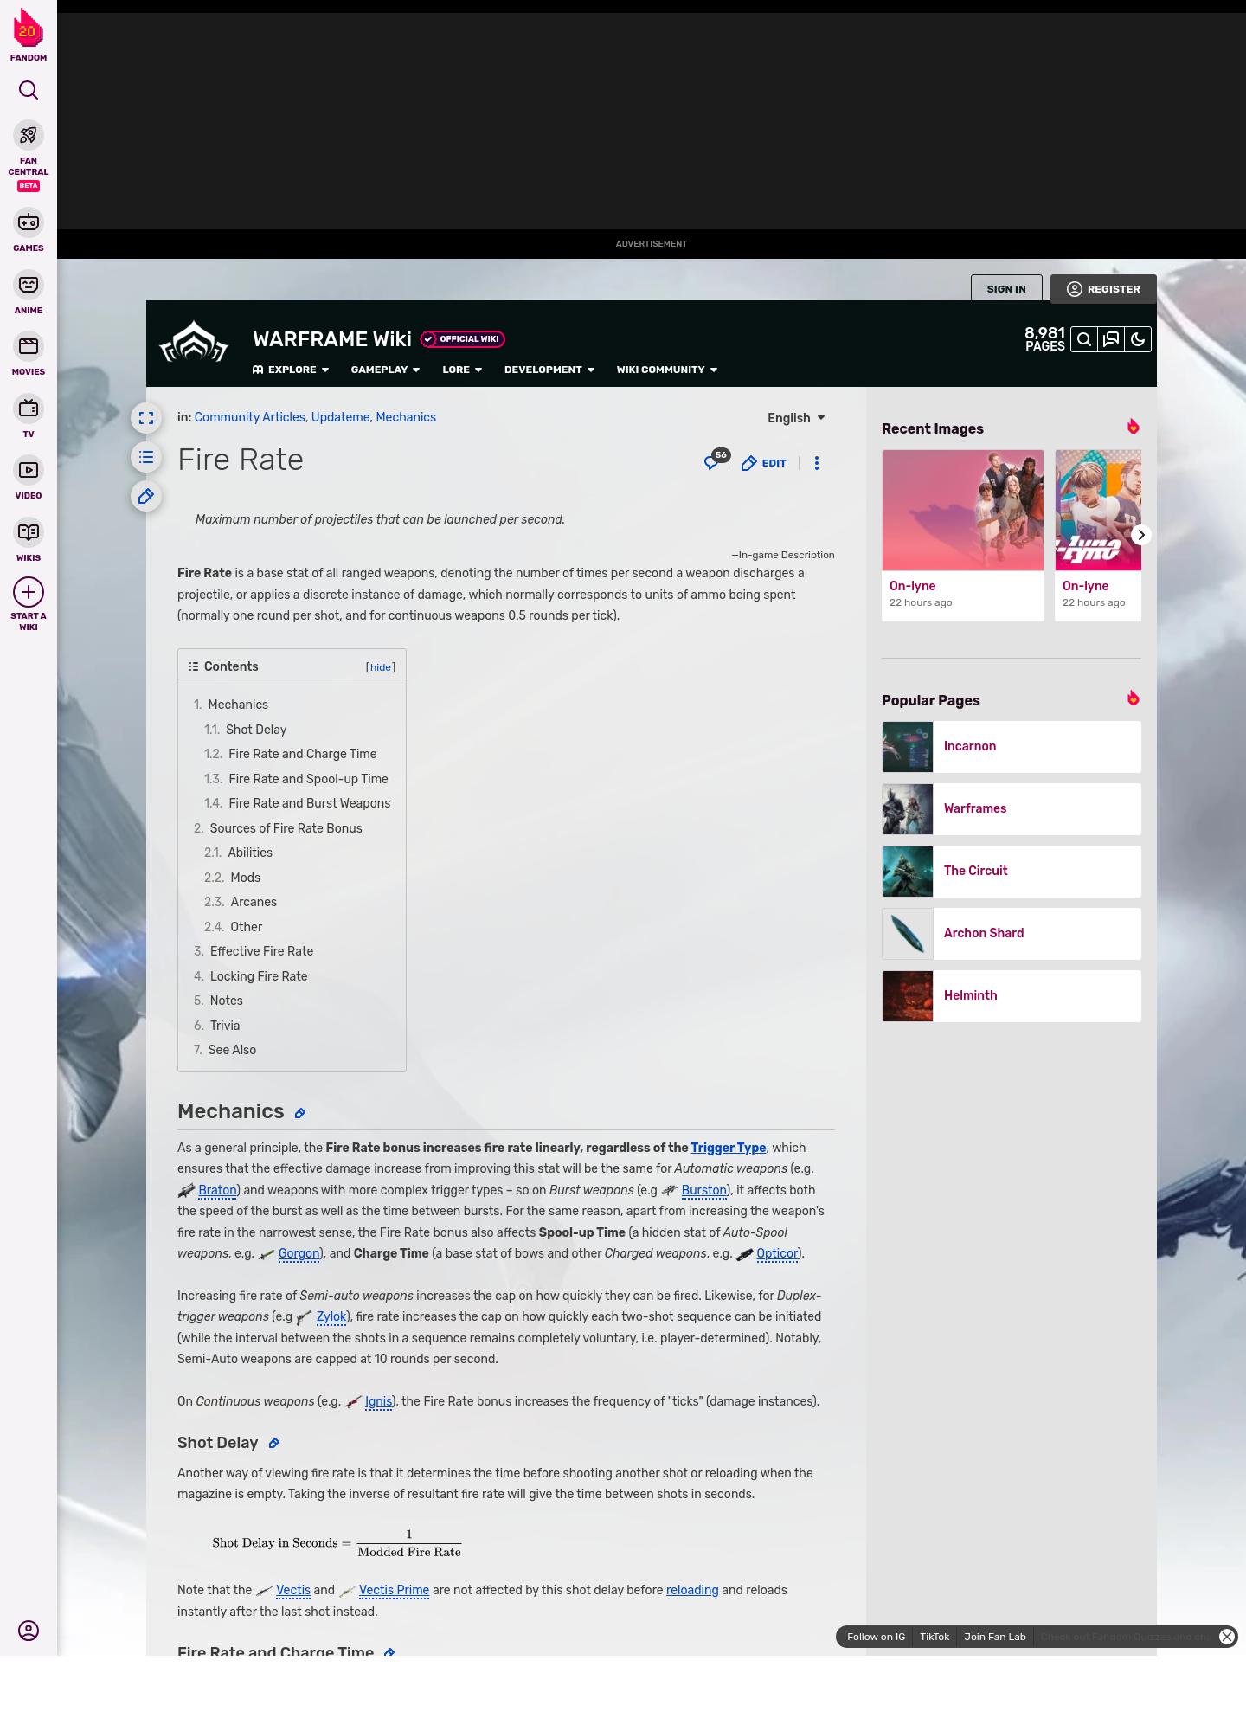Advance recent images carousel with arrow
The width and height of the screenshot is (1246, 1731).
pyautogui.click(x=1141, y=535)
